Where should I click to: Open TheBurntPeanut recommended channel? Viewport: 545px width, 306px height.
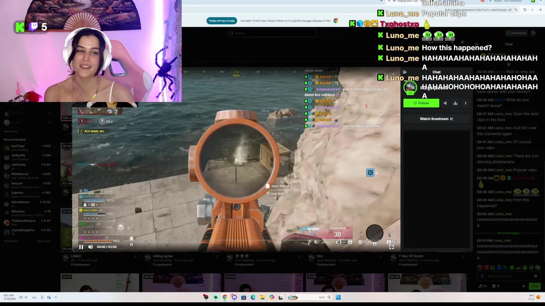27,222
